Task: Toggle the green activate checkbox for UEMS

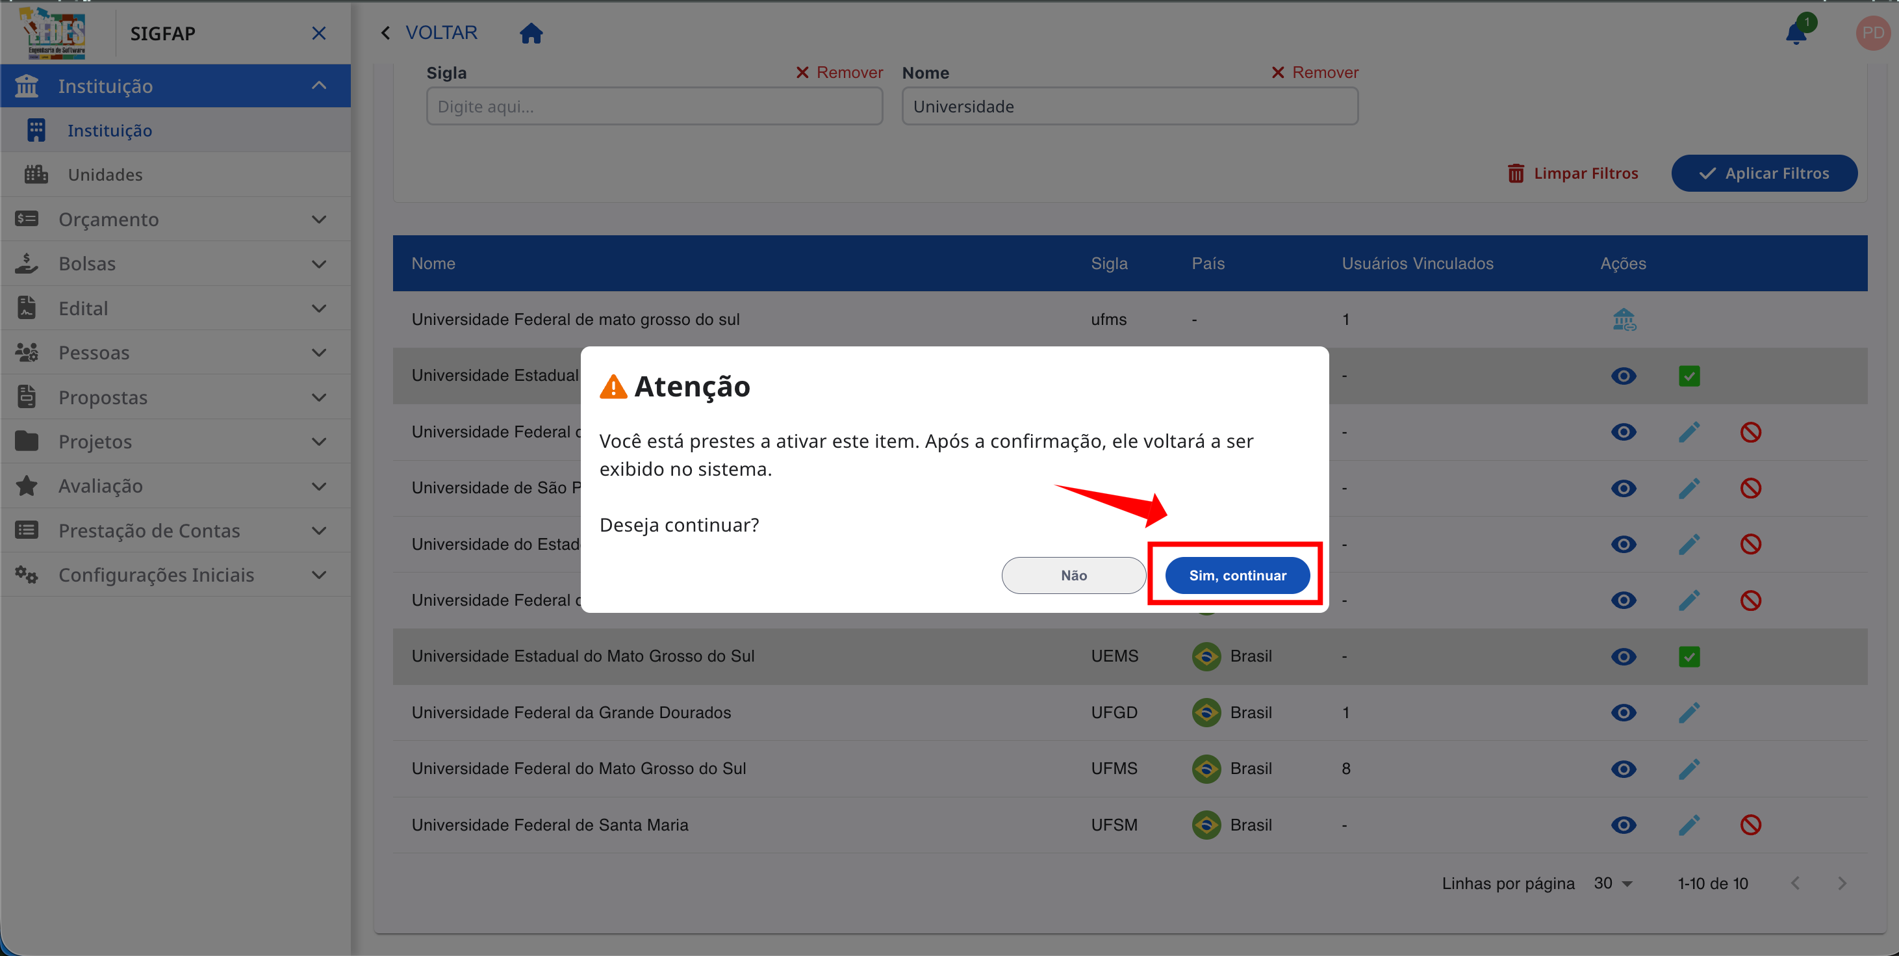Action: (x=1688, y=656)
